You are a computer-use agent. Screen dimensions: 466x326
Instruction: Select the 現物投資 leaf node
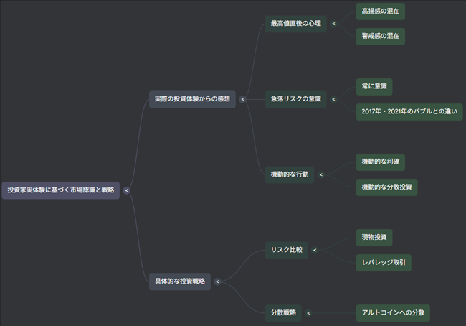[374, 237]
